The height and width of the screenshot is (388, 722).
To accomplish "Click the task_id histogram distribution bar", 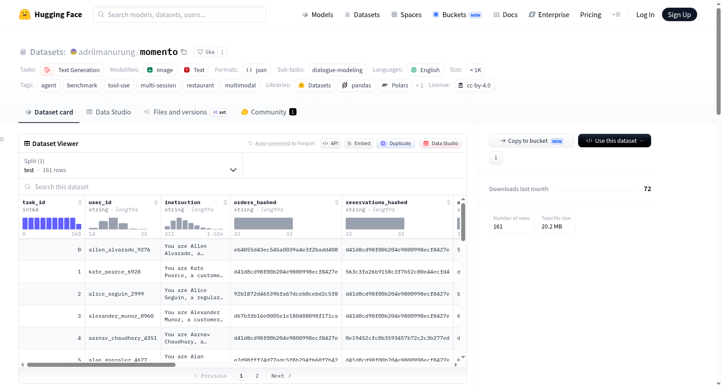I will [x=52, y=224].
